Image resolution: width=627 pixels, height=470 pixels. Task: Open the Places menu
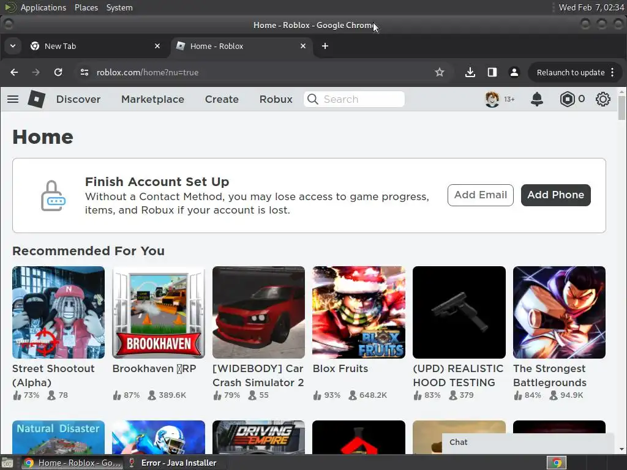[x=86, y=7]
